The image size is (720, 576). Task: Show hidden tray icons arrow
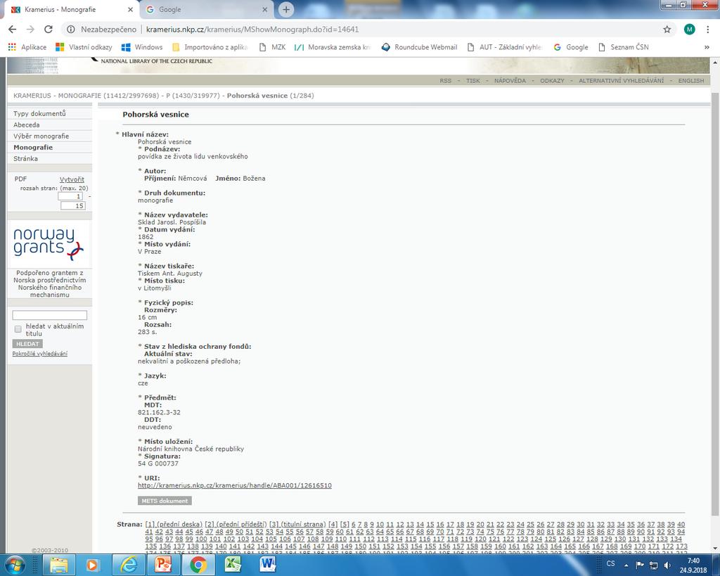(626, 565)
